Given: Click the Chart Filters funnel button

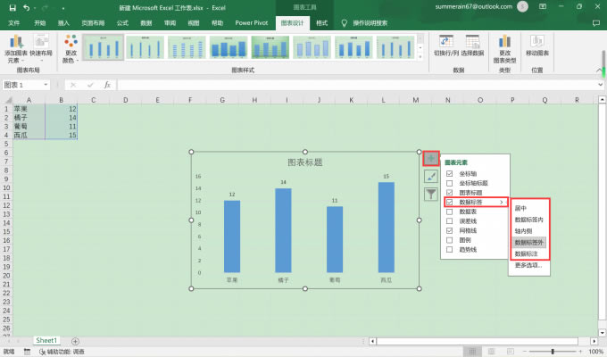Looking at the screenshot, I should point(431,193).
